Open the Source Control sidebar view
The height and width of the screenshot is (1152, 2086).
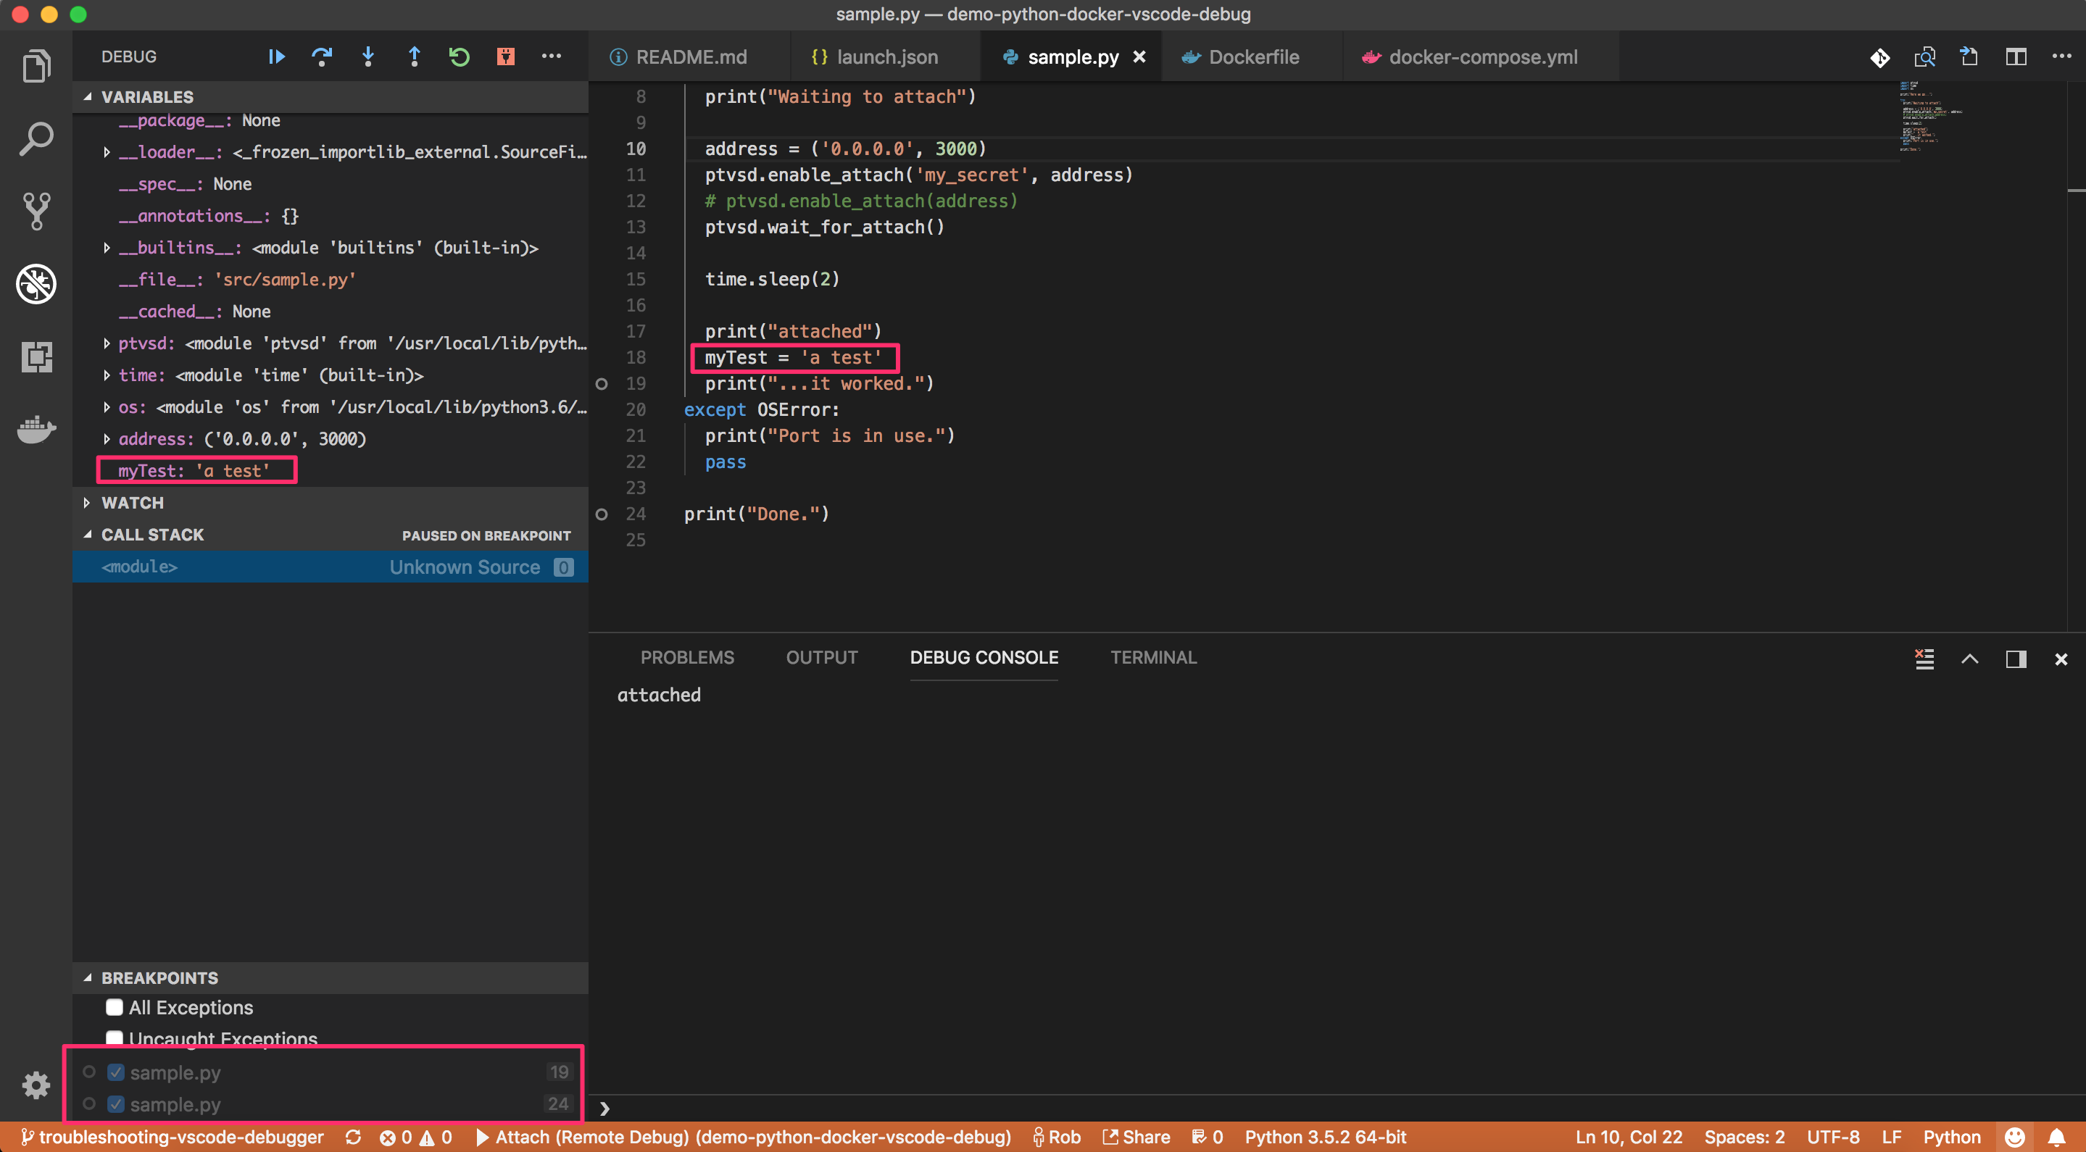pos(36,211)
